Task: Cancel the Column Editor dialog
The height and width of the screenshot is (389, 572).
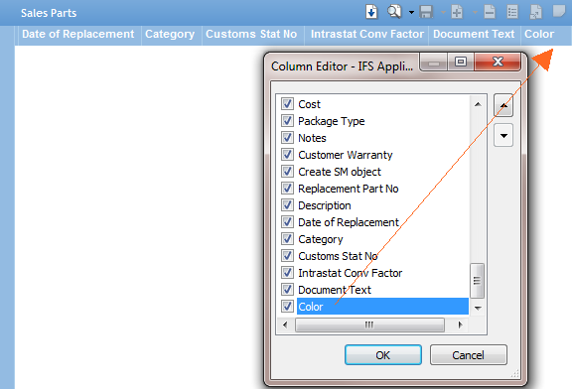Action: coord(469,354)
